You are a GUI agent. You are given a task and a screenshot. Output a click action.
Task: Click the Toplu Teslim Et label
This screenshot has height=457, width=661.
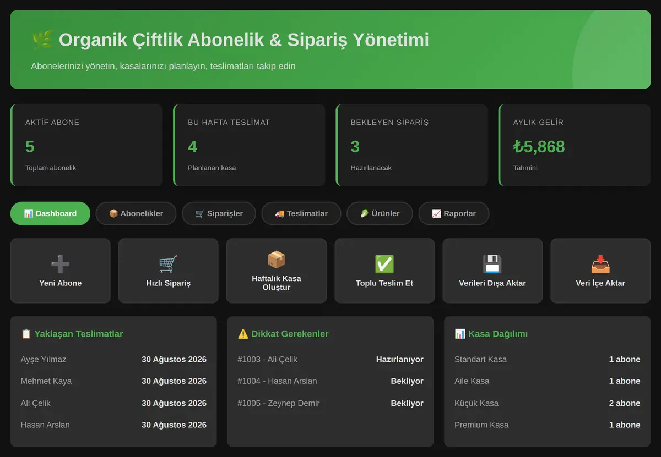[x=384, y=283]
